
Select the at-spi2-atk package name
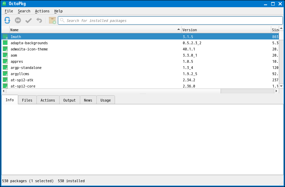22,80
